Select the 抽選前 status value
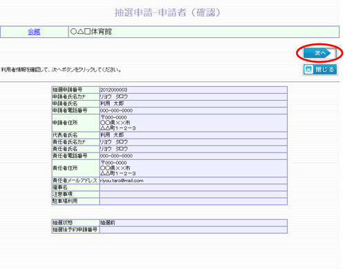The width and height of the screenshot is (345, 269). [108, 223]
